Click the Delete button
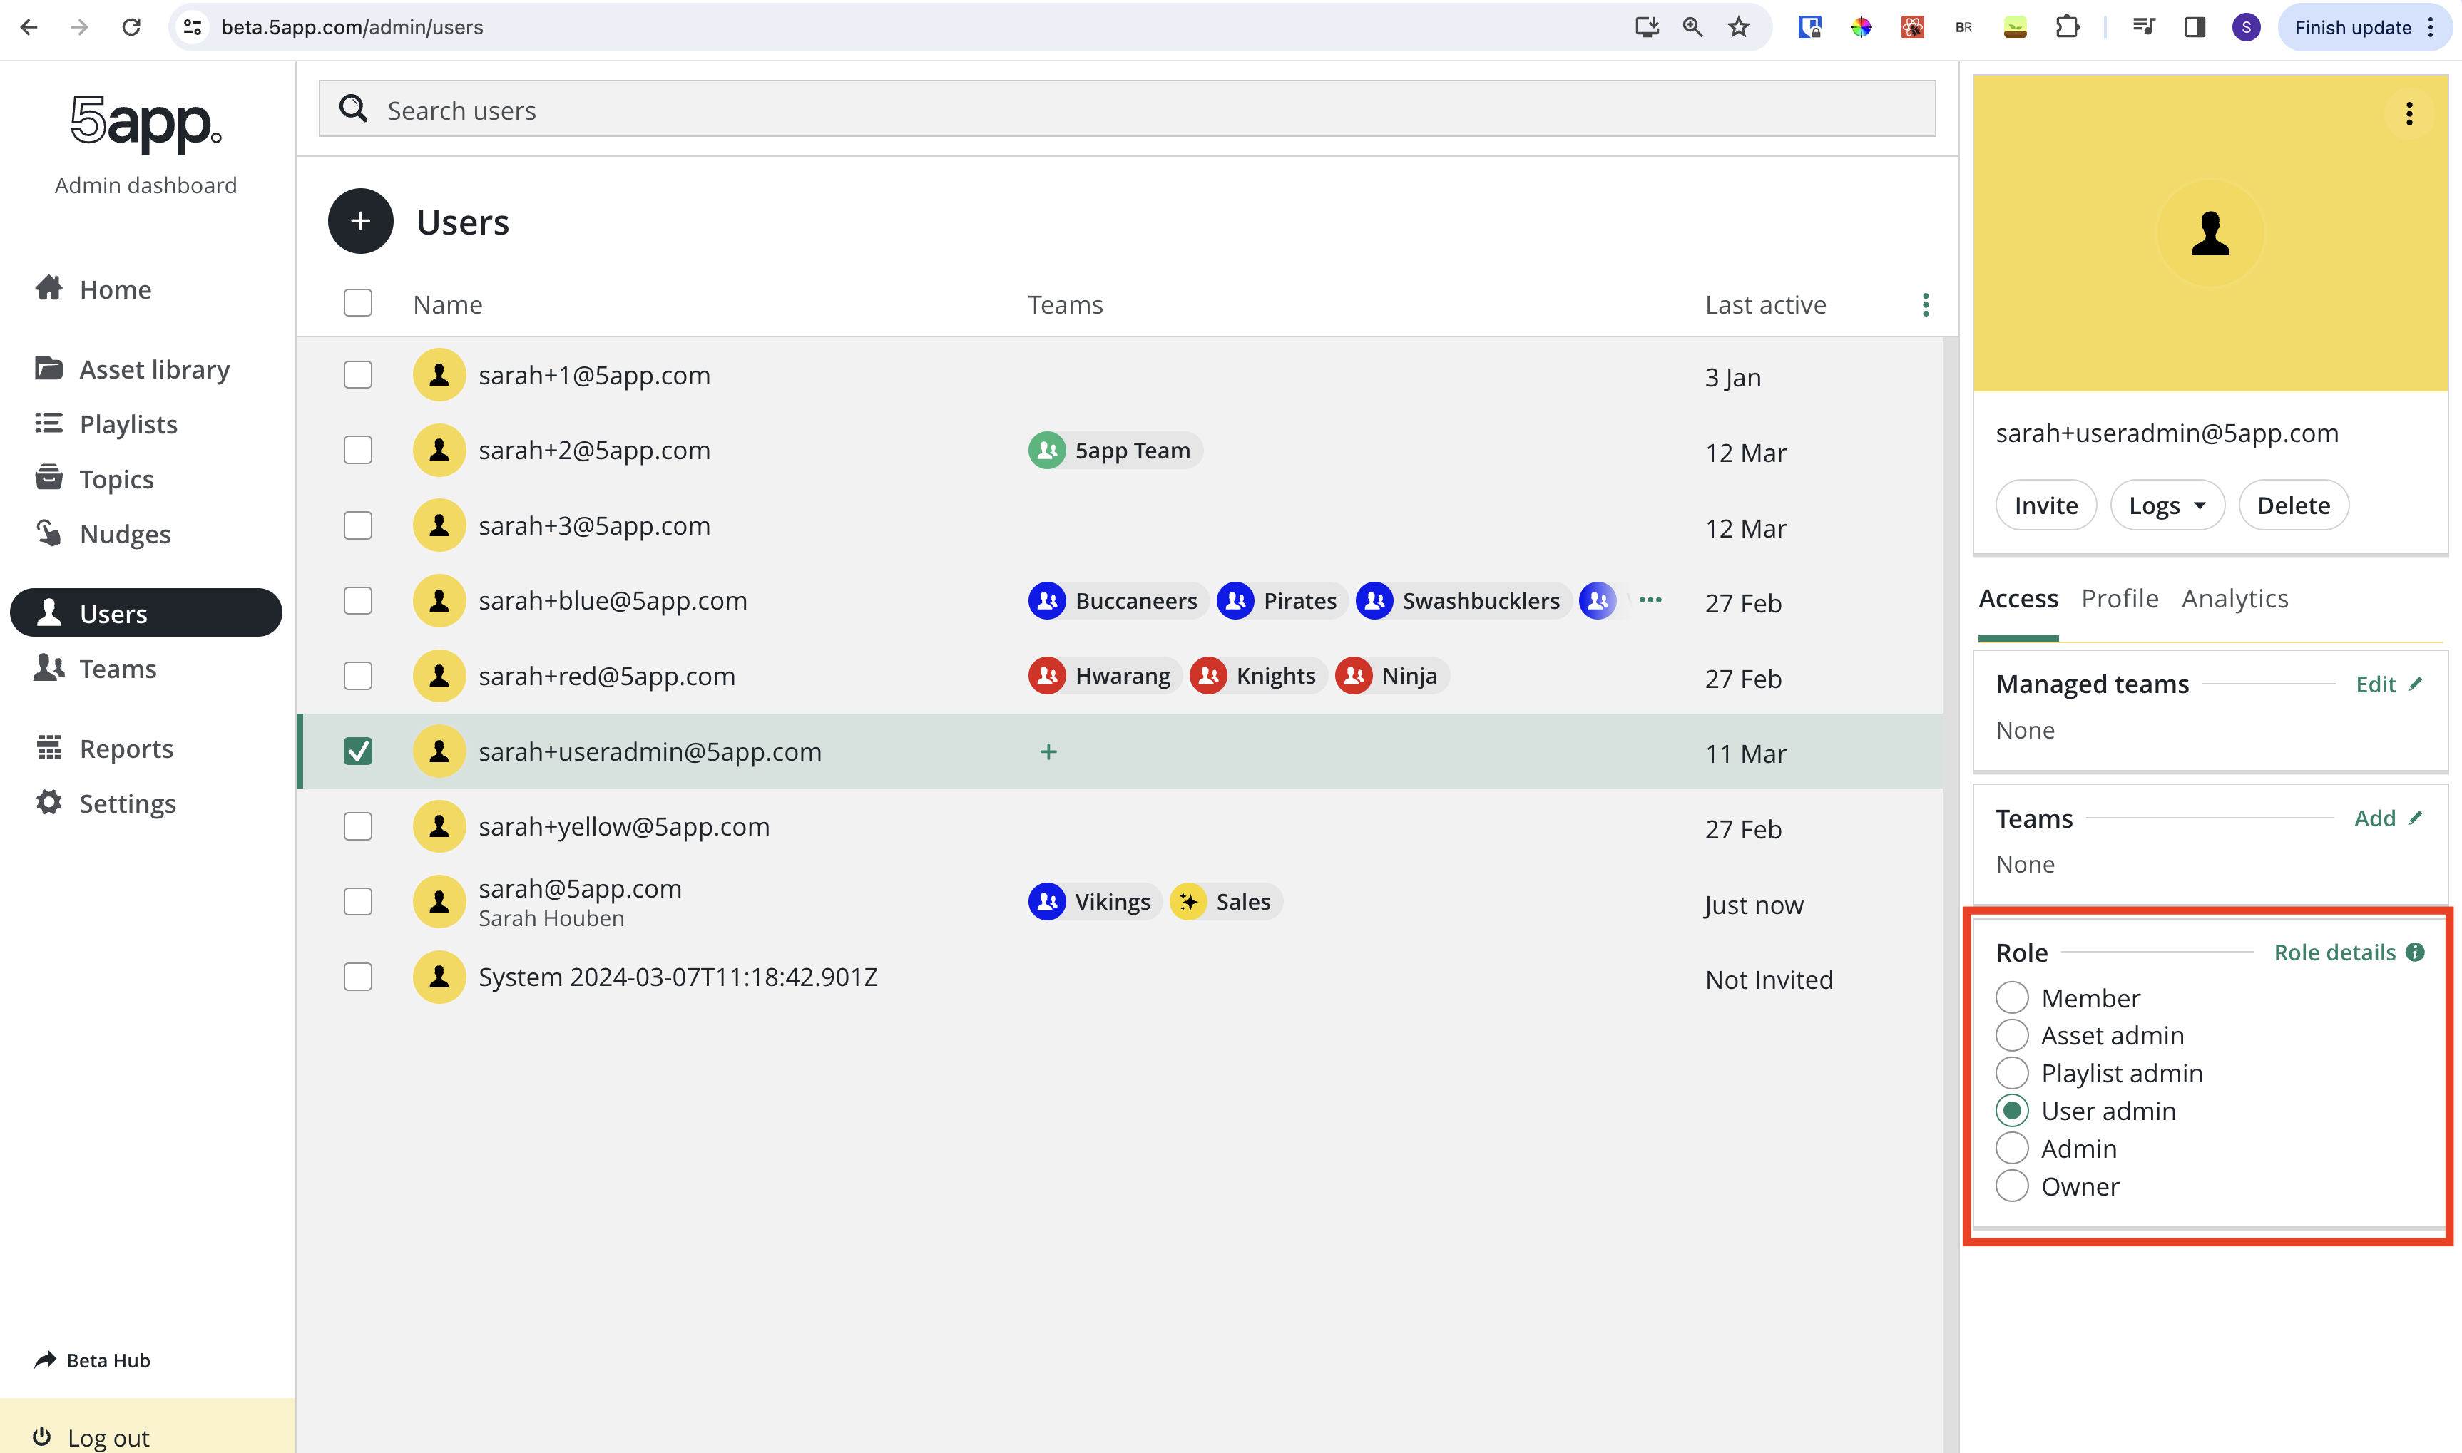The image size is (2462, 1453). click(2292, 505)
